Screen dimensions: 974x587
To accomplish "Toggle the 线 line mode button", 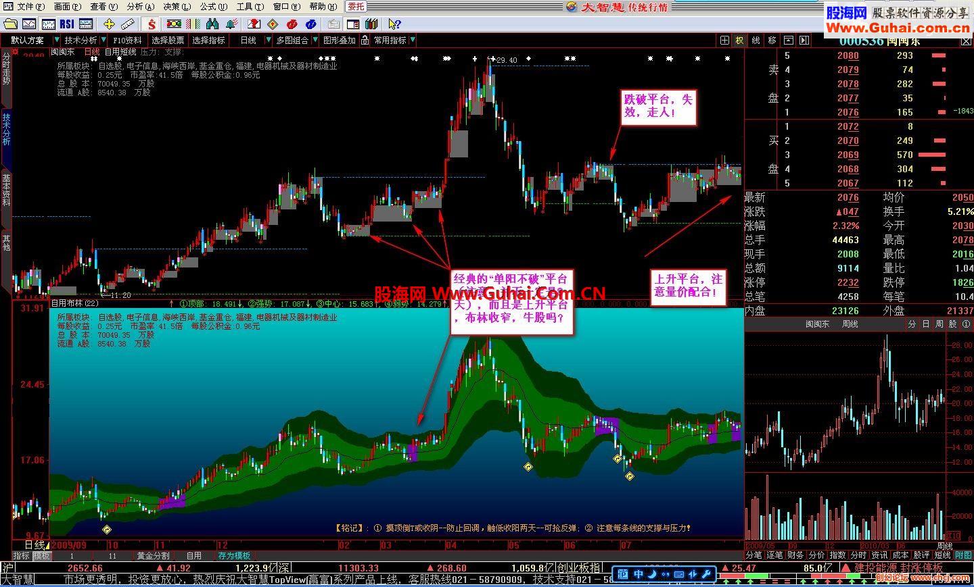I will pos(756,41).
